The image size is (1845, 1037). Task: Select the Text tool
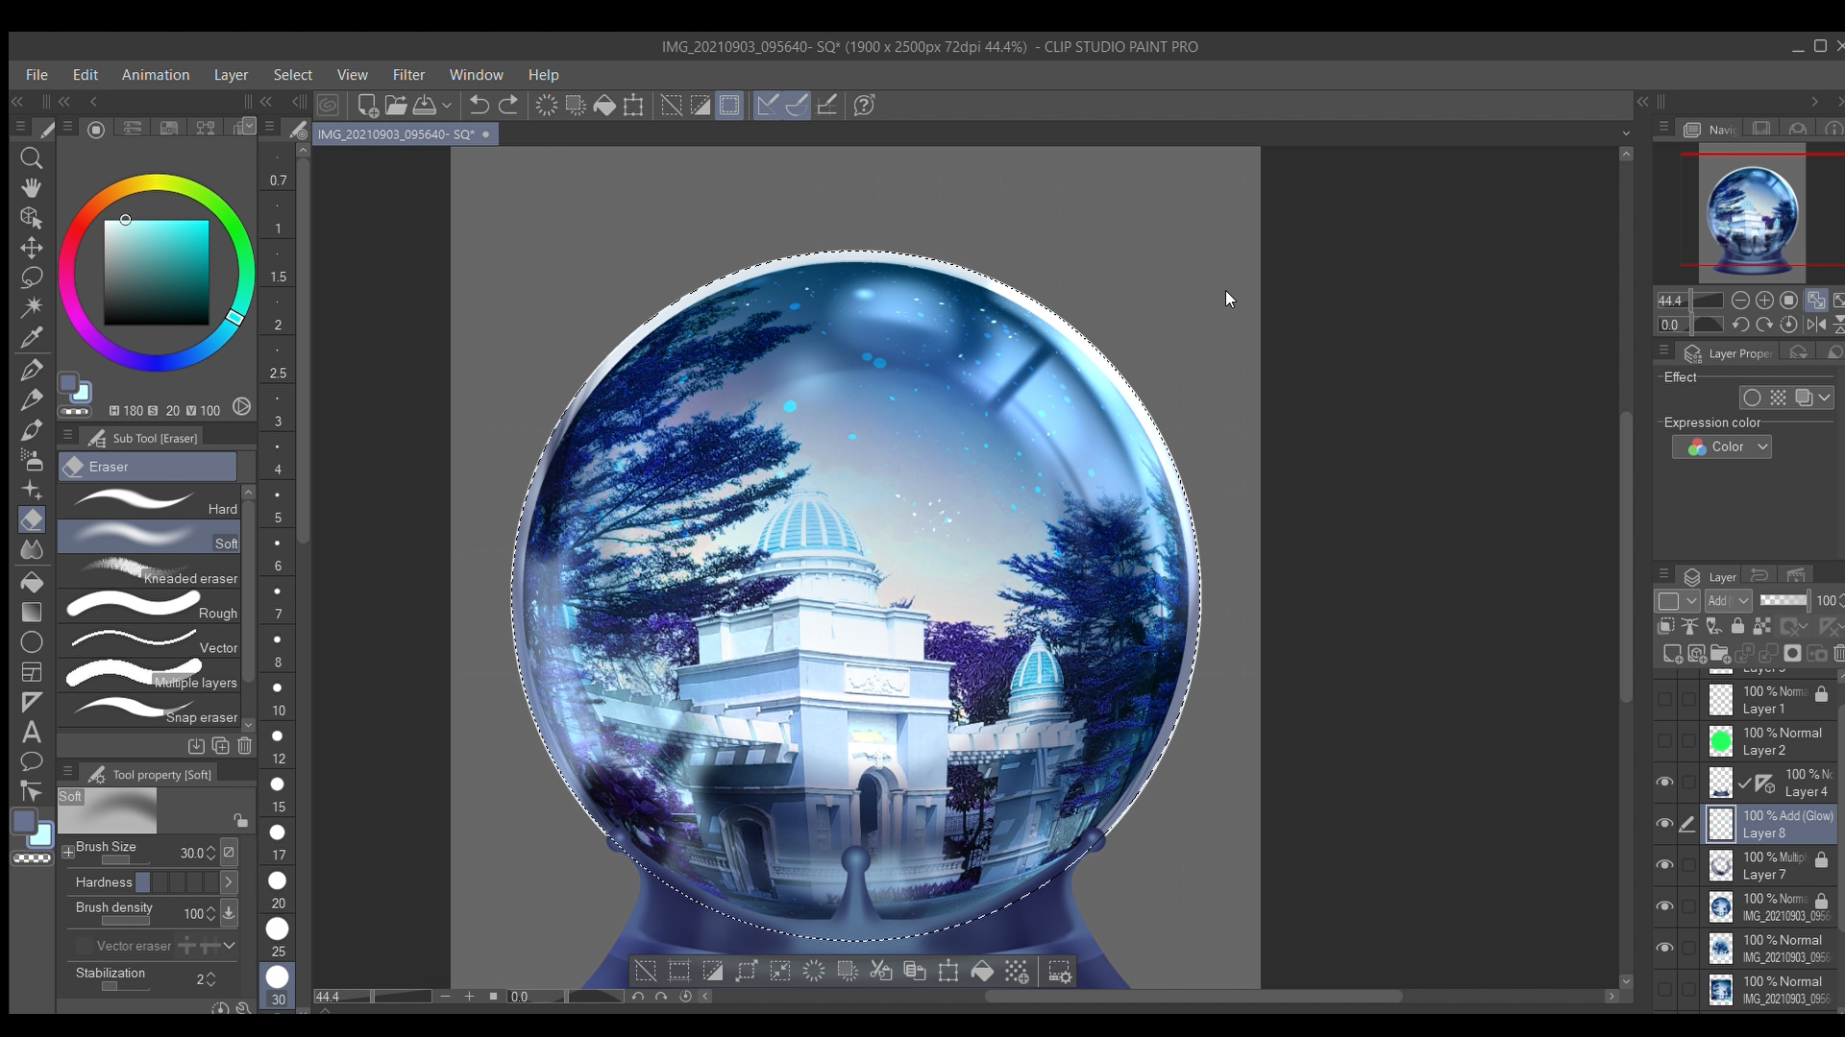32,733
